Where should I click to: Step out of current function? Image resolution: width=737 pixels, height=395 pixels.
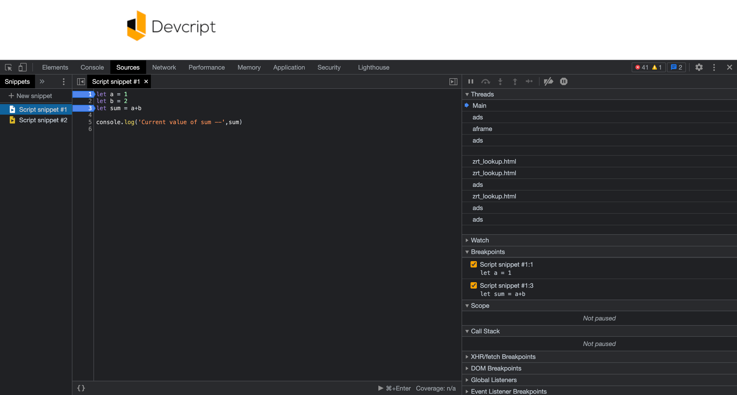515,82
